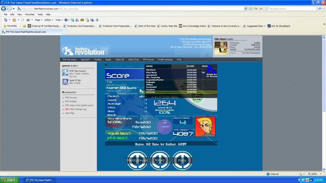Select the FFR Forum nav item
The width and height of the screenshot is (326, 183).
[148, 59]
